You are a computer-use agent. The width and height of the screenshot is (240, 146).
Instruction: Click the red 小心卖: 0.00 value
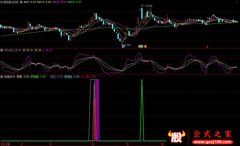88,77
